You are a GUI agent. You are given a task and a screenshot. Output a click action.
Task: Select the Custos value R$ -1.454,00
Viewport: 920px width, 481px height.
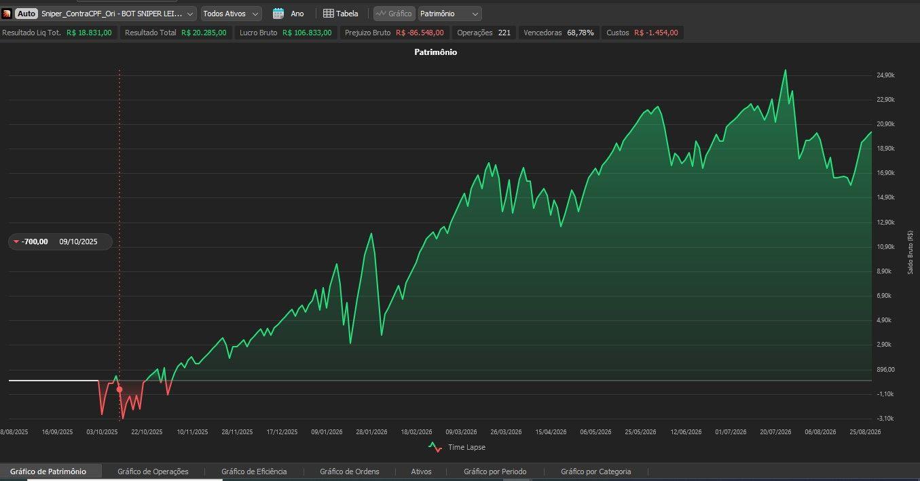pyautogui.click(x=656, y=33)
